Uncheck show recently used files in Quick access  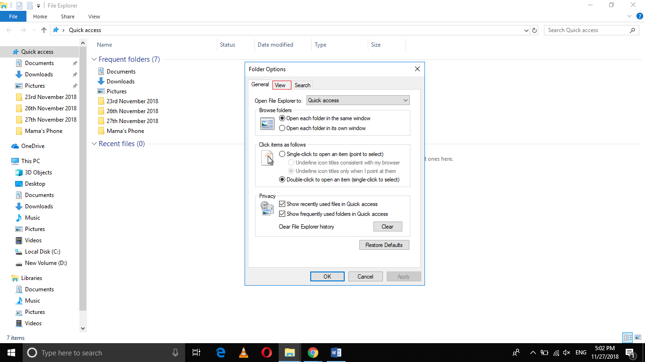coord(282,204)
